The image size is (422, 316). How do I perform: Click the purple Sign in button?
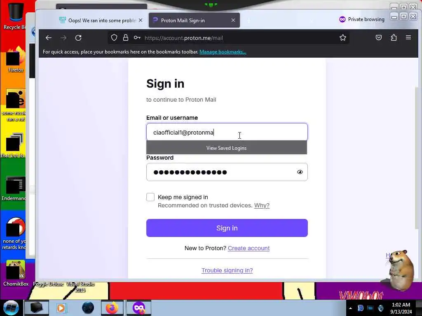tap(227, 228)
